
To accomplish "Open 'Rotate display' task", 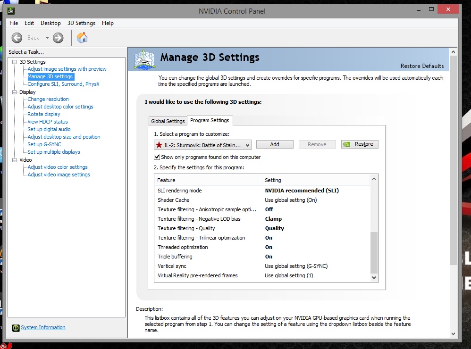I will 44,114.
